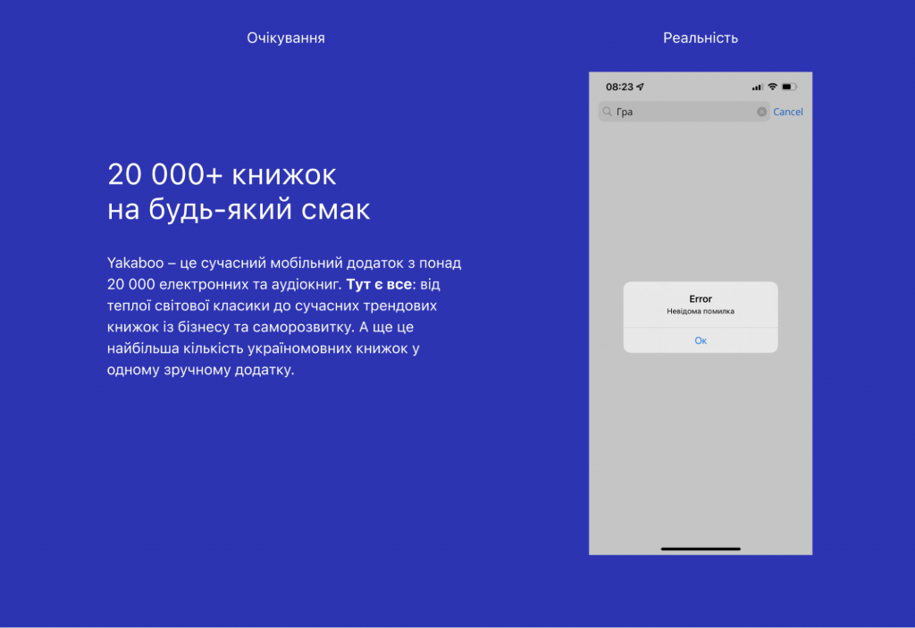Click the location arrow next to the time
This screenshot has width=915, height=628.
click(641, 87)
